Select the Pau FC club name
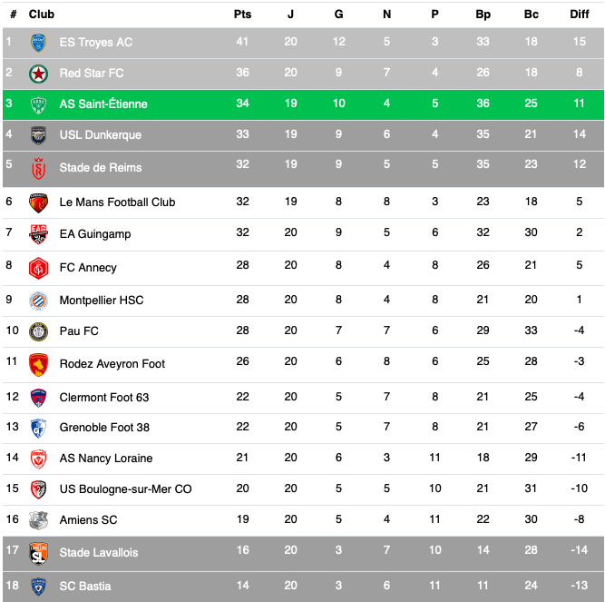This screenshot has height=602, width=605. coord(79,331)
